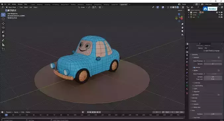Image resolution: width=224 pixels, height=121 pixels.
Task: Open the Render properties tab icon
Action: click(187, 52)
